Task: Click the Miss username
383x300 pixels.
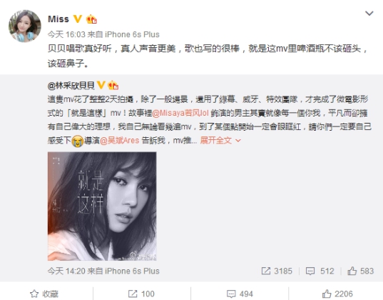Action: tap(58, 19)
